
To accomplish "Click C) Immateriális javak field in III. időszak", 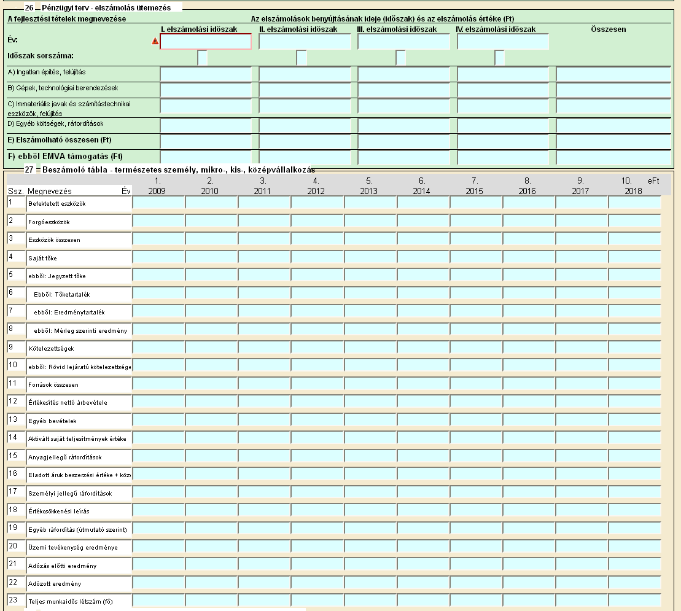I will pyautogui.click(x=404, y=106).
